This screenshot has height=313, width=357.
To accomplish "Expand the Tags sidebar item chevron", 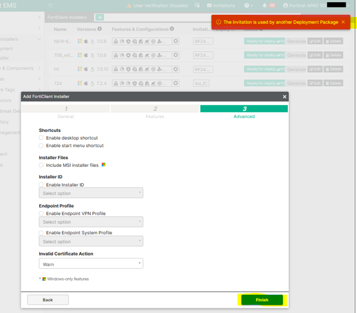I will (x=39, y=89).
